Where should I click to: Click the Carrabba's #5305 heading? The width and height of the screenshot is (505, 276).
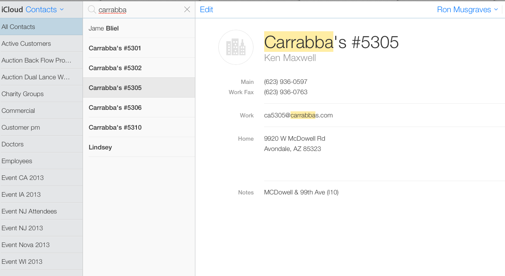point(331,42)
